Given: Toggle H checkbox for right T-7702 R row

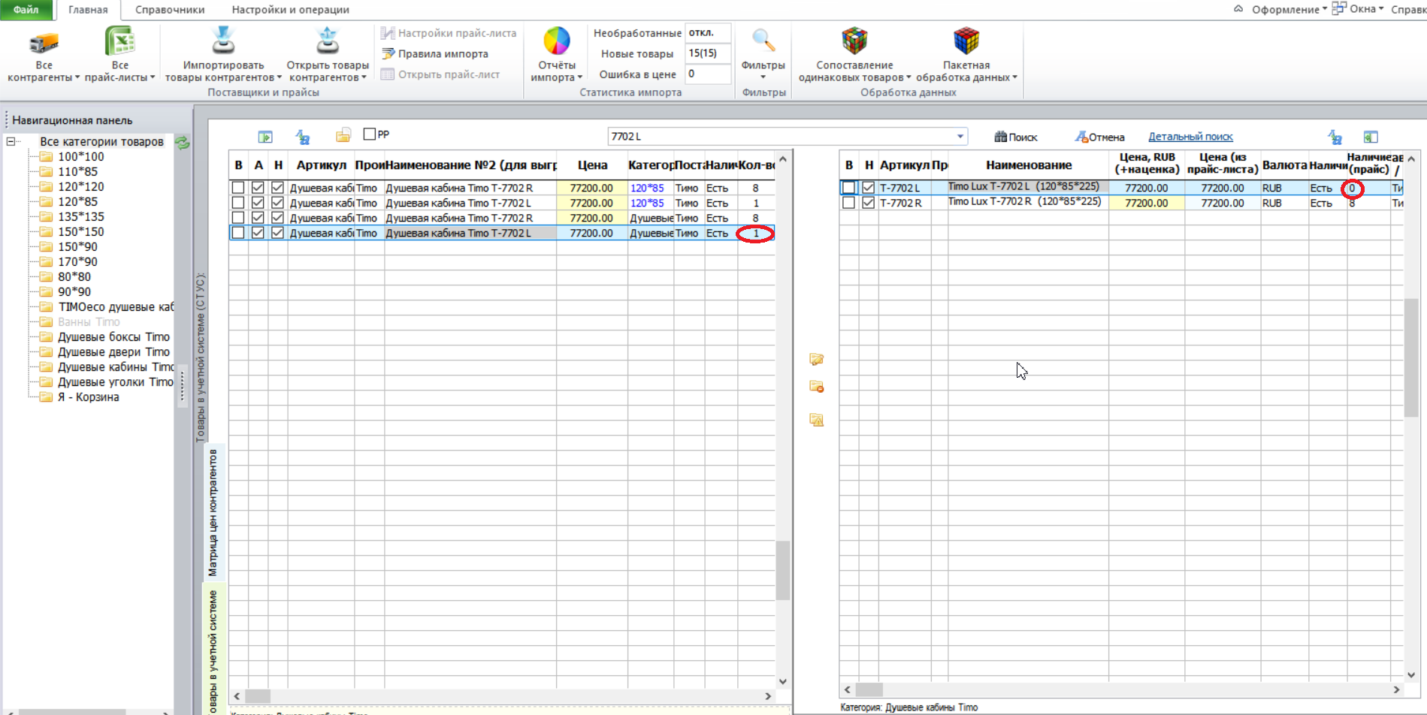Looking at the screenshot, I should click(869, 203).
